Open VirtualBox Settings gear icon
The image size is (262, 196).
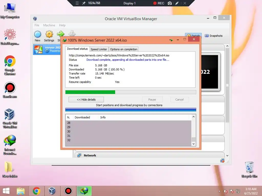click(49, 34)
